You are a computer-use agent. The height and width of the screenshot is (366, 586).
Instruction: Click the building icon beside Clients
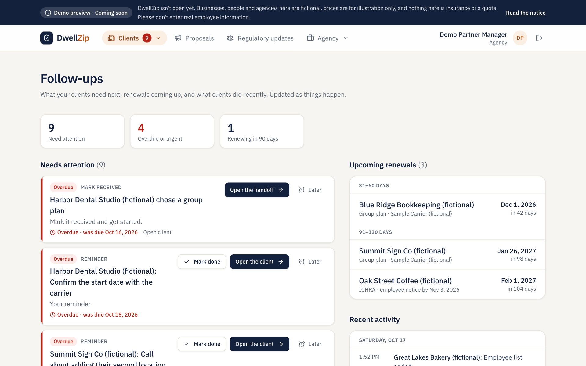tap(111, 38)
